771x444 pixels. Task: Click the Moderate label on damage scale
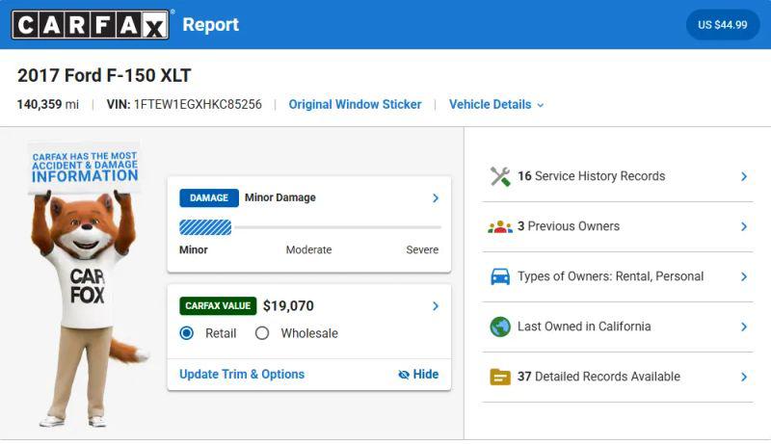pos(308,250)
